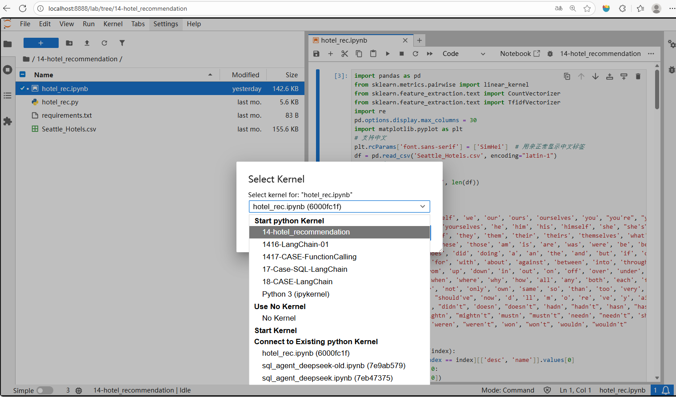676x397 pixels.
Task: Sort files by Size column
Action: click(x=285, y=75)
